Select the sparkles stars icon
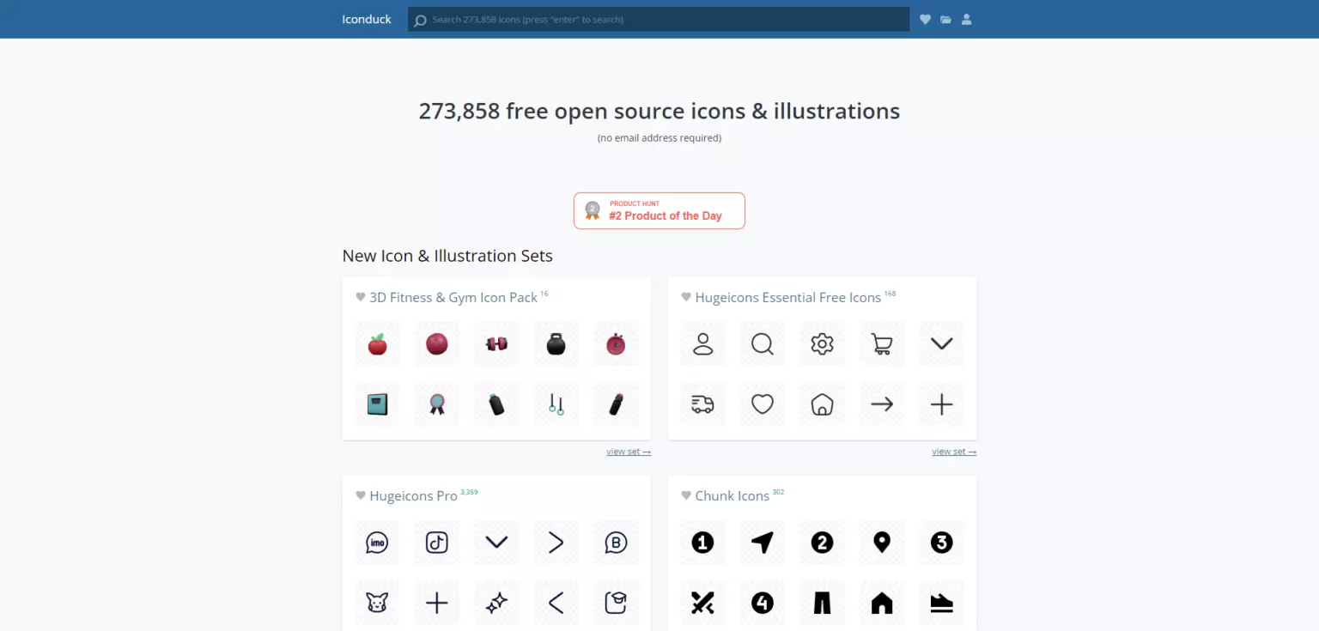Image resolution: width=1319 pixels, height=631 pixels. [496, 603]
